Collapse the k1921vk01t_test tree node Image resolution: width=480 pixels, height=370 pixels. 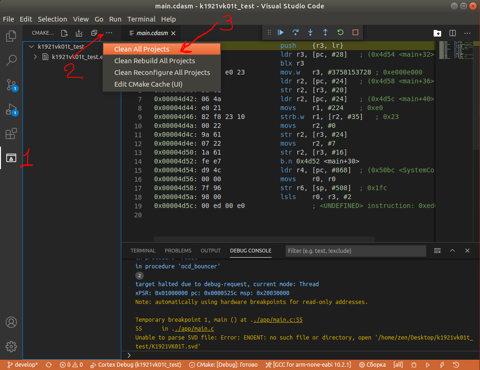tap(31, 46)
